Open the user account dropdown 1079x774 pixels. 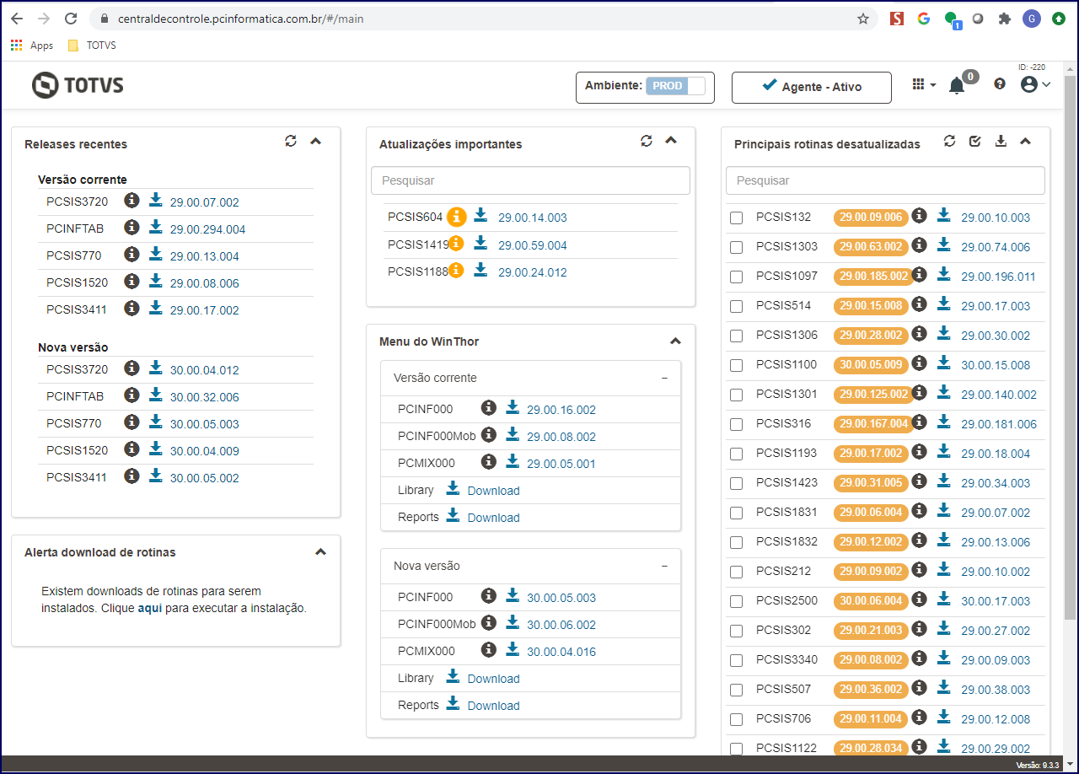point(1035,84)
